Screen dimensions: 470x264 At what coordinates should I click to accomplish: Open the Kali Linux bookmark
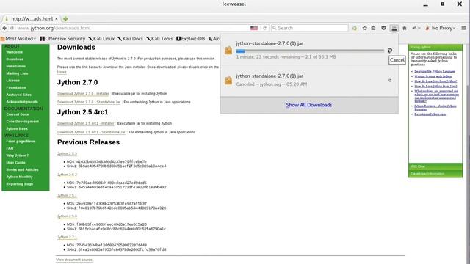click(x=101, y=39)
